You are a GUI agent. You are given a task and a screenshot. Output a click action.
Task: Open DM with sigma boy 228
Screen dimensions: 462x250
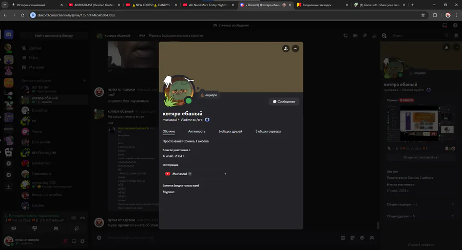point(54,184)
